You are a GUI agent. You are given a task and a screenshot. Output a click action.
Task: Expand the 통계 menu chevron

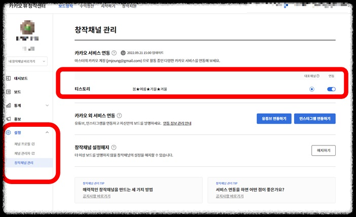point(47,105)
